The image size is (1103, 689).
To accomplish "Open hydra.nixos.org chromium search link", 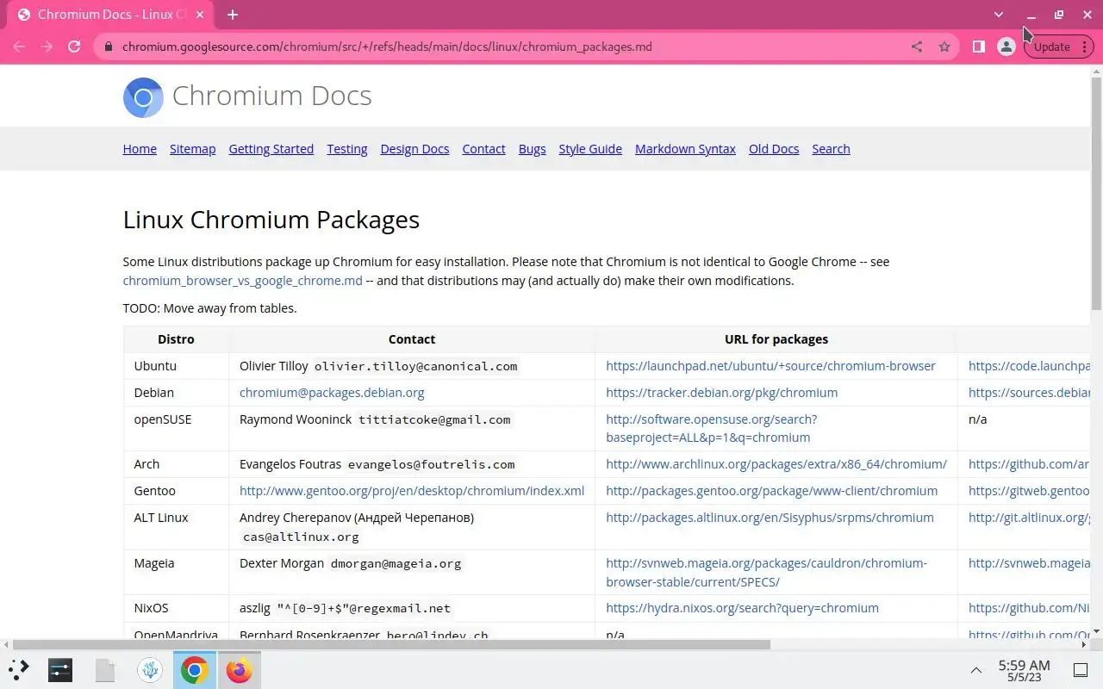I will pos(742,608).
